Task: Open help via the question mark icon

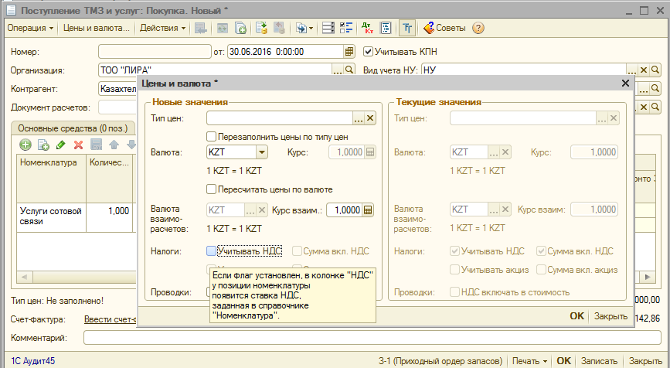Action: (478, 28)
